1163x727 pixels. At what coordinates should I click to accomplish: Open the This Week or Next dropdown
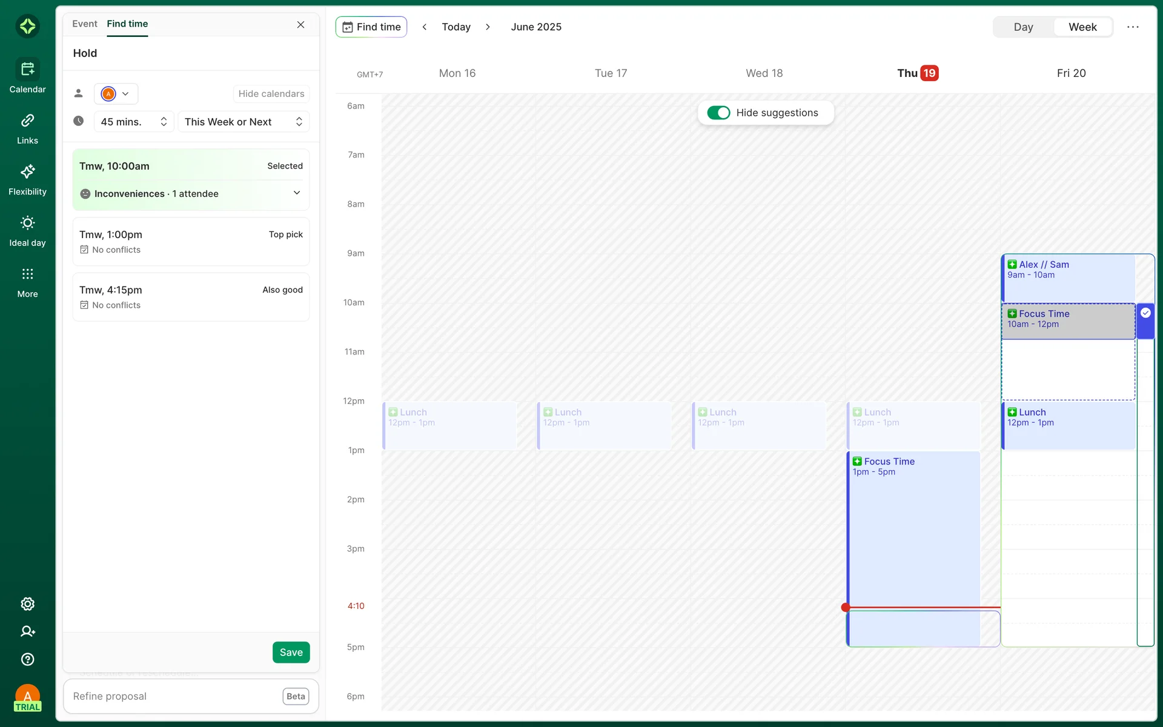(x=244, y=122)
